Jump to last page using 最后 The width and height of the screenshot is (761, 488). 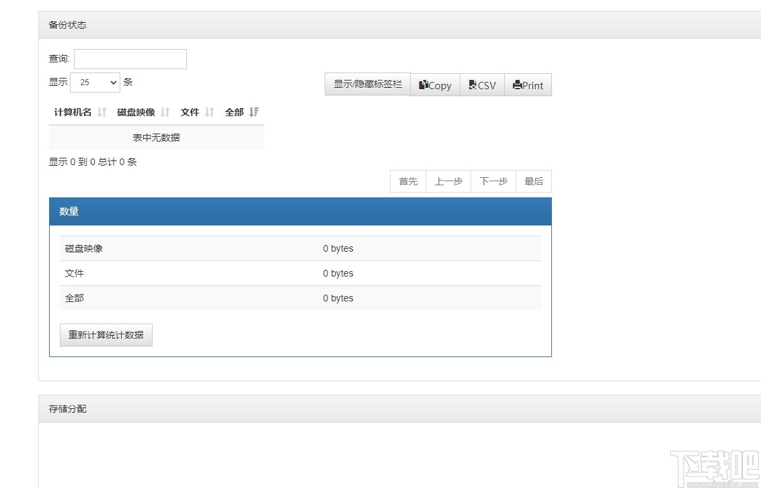[533, 181]
